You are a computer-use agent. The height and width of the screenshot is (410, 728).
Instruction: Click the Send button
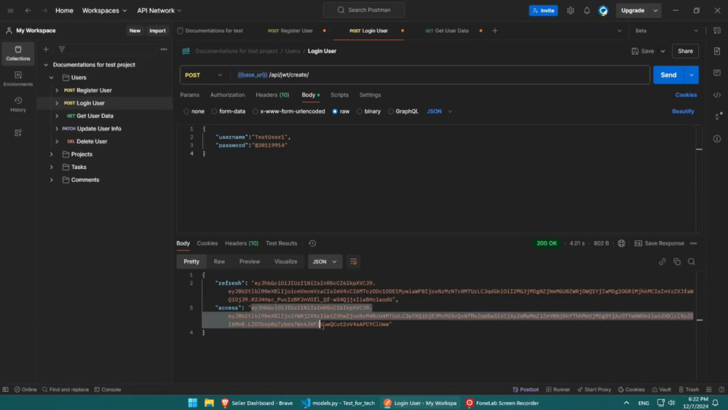668,75
